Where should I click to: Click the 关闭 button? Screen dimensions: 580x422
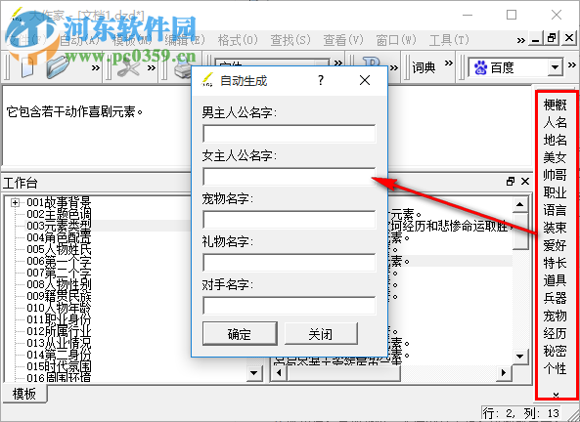click(x=321, y=334)
